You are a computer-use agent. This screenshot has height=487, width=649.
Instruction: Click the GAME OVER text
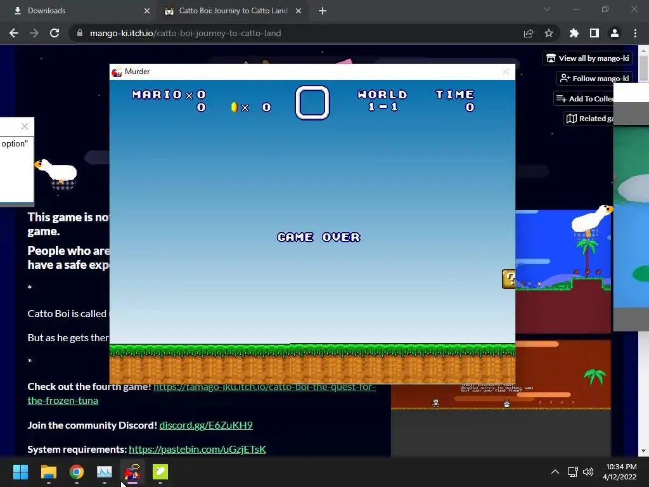pos(319,237)
